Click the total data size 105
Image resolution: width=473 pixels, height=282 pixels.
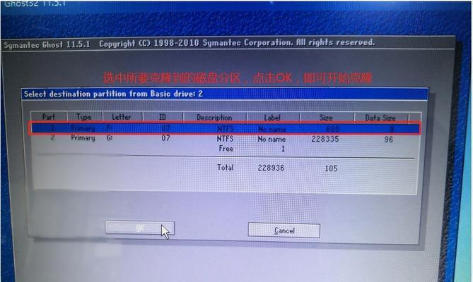pyautogui.click(x=331, y=168)
